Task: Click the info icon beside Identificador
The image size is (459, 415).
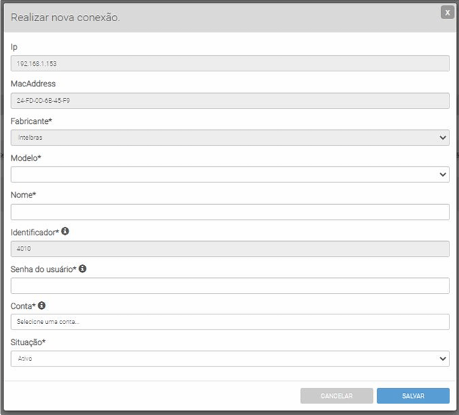Action: [65, 231]
